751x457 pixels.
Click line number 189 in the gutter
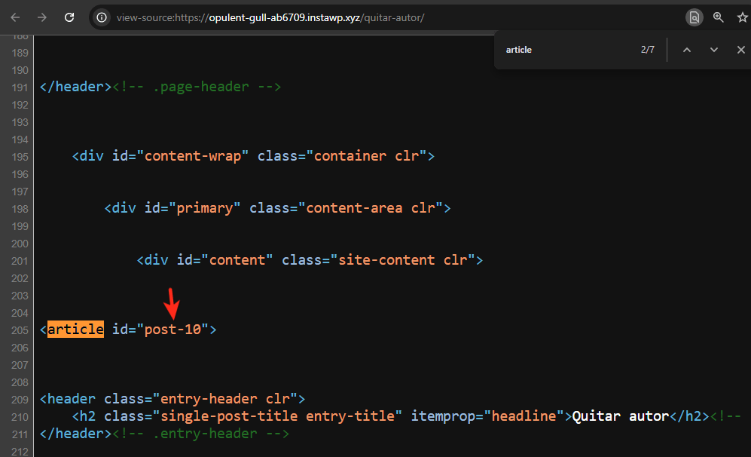19,52
